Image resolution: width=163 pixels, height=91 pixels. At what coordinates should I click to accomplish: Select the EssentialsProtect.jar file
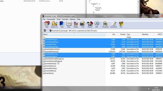103,52
